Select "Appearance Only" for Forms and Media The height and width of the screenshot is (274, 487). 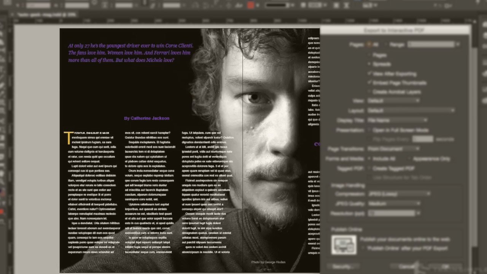pos(409,159)
